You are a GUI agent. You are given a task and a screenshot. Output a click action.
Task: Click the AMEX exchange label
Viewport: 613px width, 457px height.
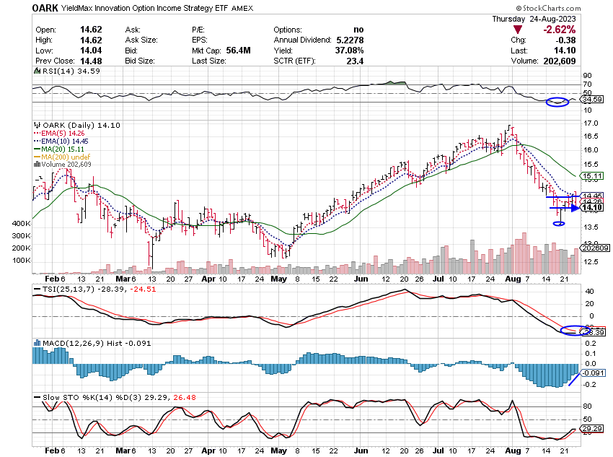(242, 8)
